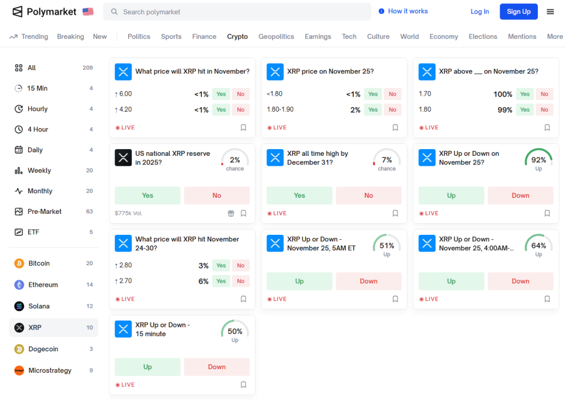Viewport: 566px width, 400px height.
Task: Filter markets by 15 Min timeframe
Action: (x=37, y=88)
